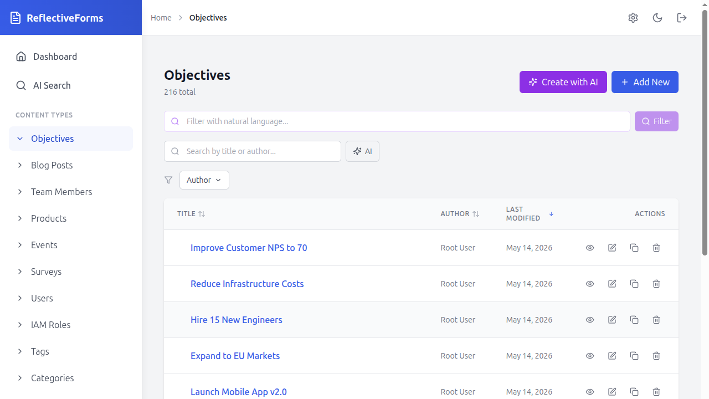Open Expand to EU Markets link

[235, 356]
